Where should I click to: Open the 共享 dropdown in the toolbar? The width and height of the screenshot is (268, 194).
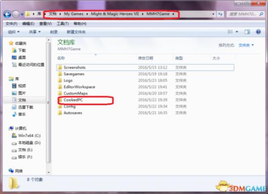35,32
